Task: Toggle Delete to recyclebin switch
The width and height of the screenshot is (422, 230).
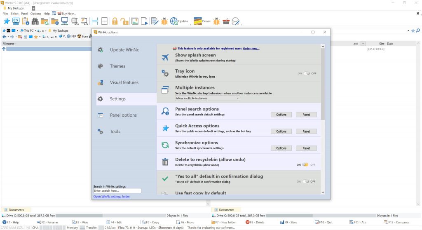Action: click(x=305, y=164)
